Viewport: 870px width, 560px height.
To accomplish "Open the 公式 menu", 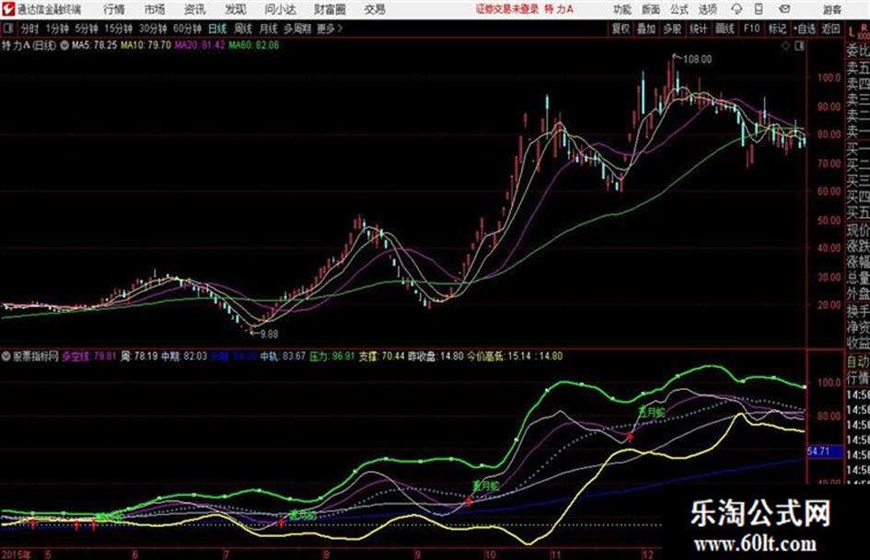I will pos(679,9).
